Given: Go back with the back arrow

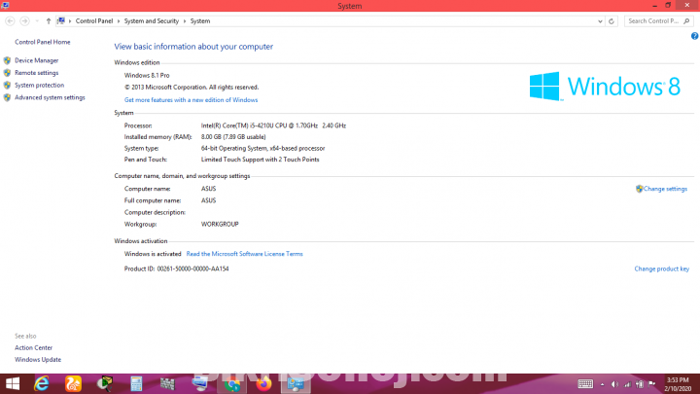Looking at the screenshot, I should [10, 21].
